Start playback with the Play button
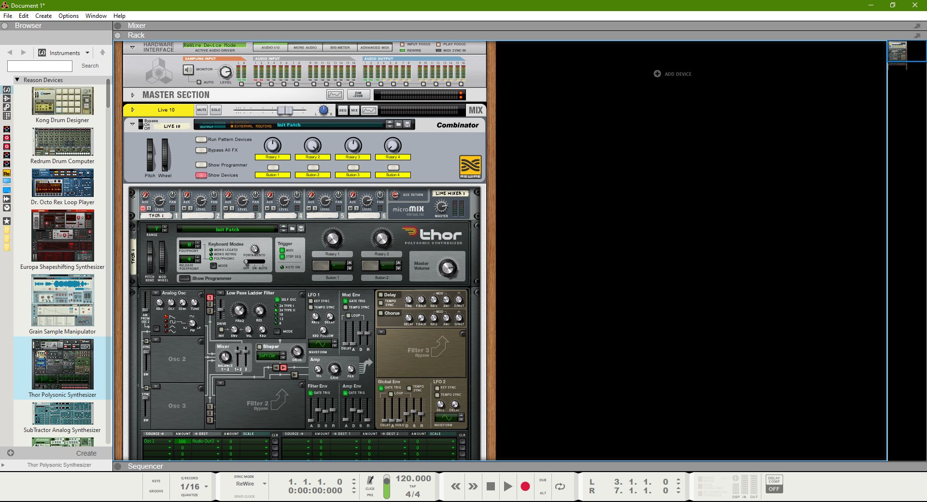This screenshot has height=502, width=927. tap(507, 487)
